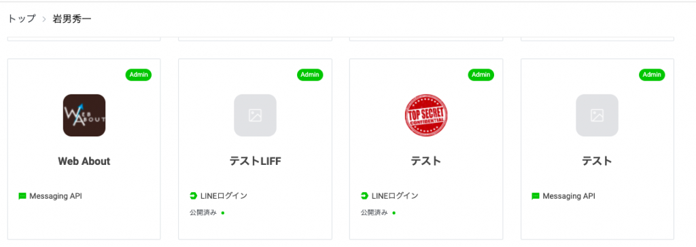Click the green status dot on Top Secret card
696x247 pixels.
(394, 213)
